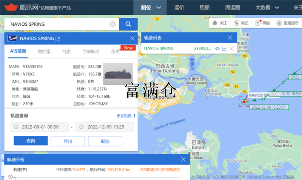The height and width of the screenshot is (180, 302).
Task: Open speed chart icon in track list
Action: pyautogui.click(x=224, y=49)
